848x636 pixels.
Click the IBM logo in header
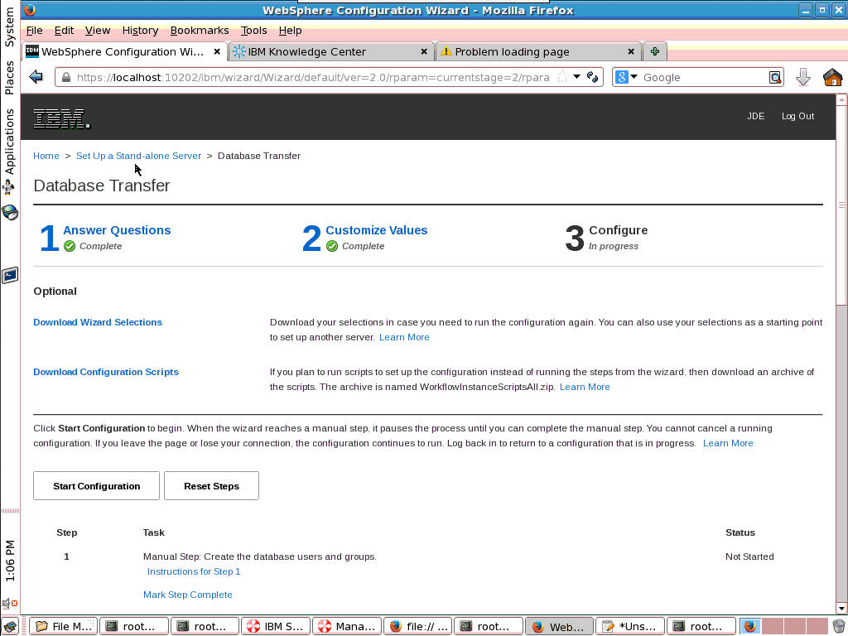[x=61, y=119]
